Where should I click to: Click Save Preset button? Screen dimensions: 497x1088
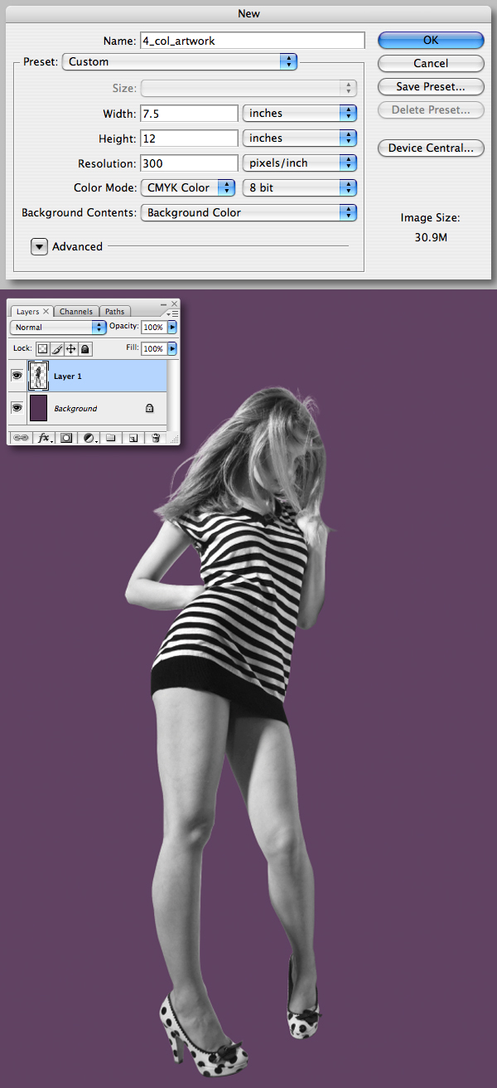click(431, 86)
